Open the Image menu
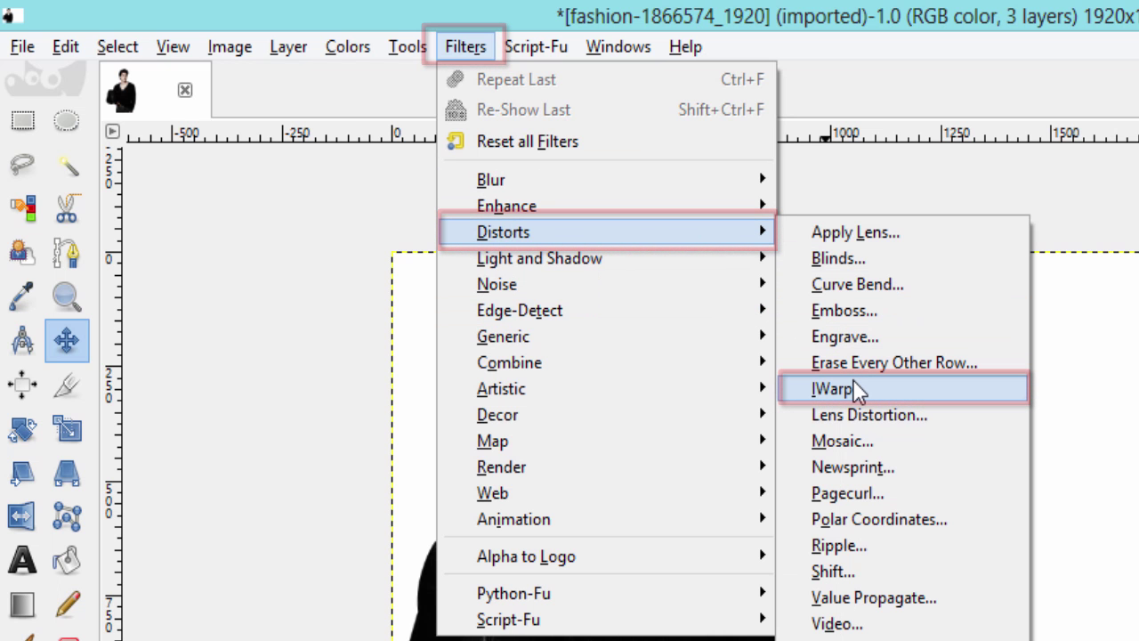 point(230,46)
